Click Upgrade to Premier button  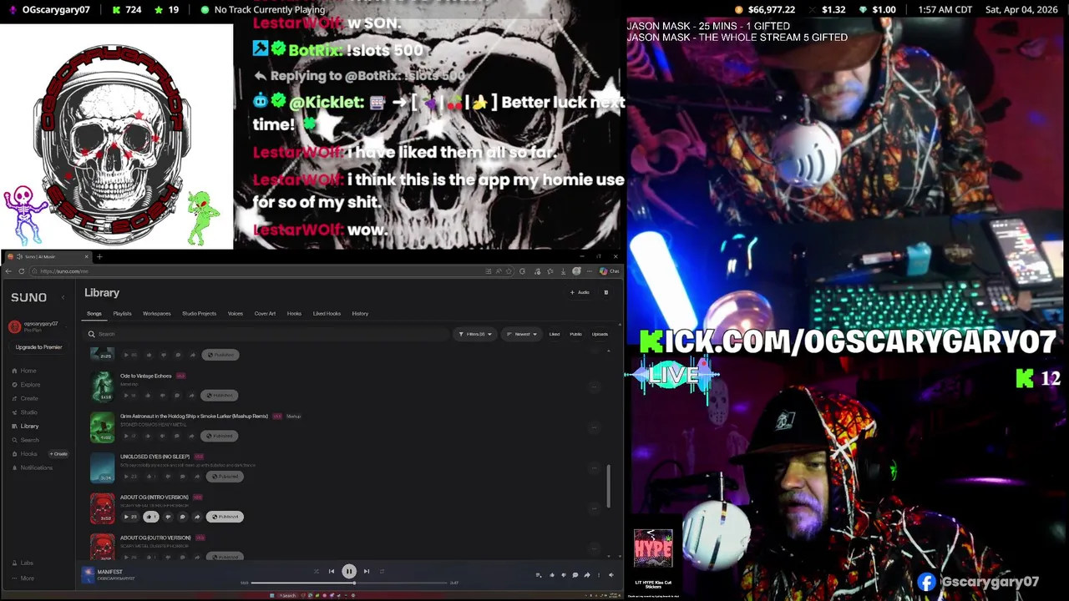click(38, 347)
